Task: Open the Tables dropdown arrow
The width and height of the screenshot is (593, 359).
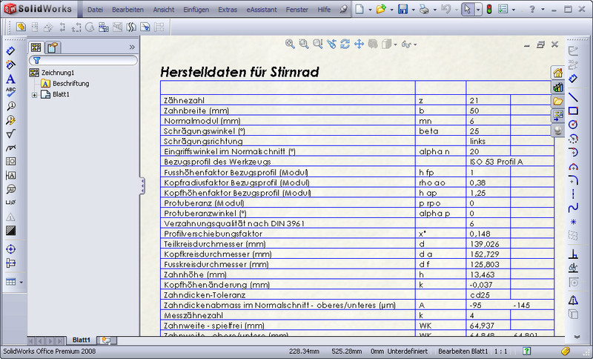Action: [x=21, y=283]
